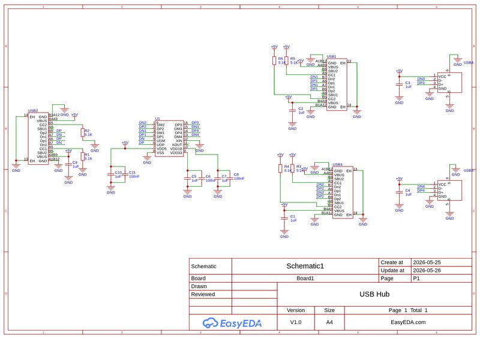Viewport: 480px width, 339px height.
Task: Click the DP4 net label at USB5
Action: point(421,190)
